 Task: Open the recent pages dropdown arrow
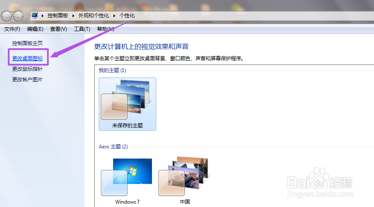click(x=27, y=16)
